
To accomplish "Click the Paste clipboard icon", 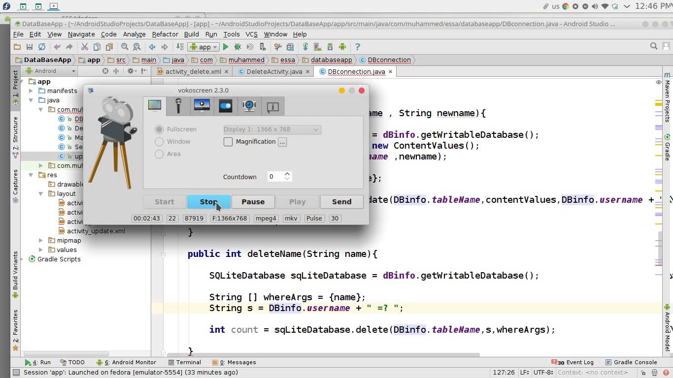I will coord(109,47).
